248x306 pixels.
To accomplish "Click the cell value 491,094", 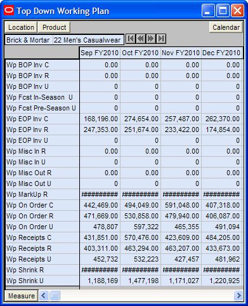I will point(222,227).
